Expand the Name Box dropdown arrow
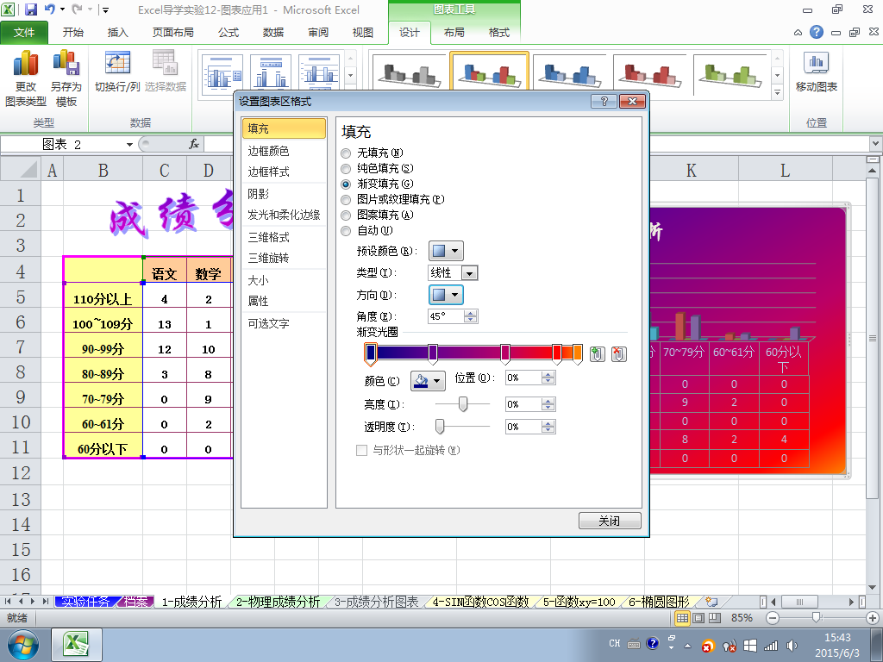The image size is (883, 662). pyautogui.click(x=129, y=145)
